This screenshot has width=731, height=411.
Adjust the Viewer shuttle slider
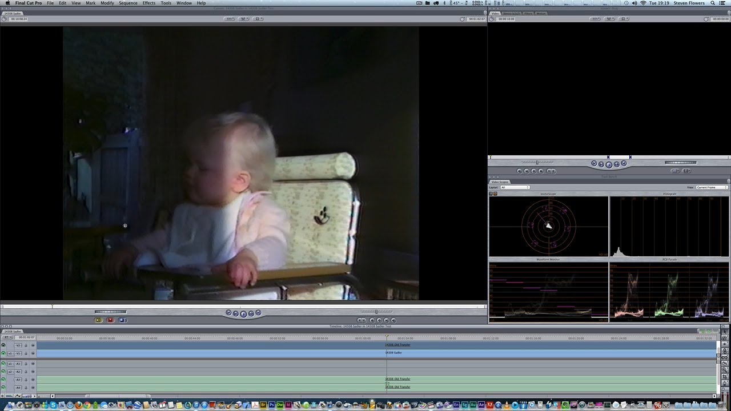coord(537,162)
